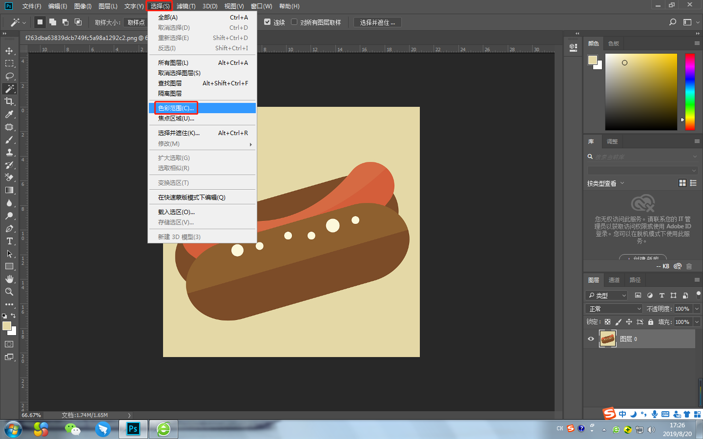This screenshot has height=439, width=703.
Task: Pick the Eyedropper tool
Action: click(x=10, y=114)
